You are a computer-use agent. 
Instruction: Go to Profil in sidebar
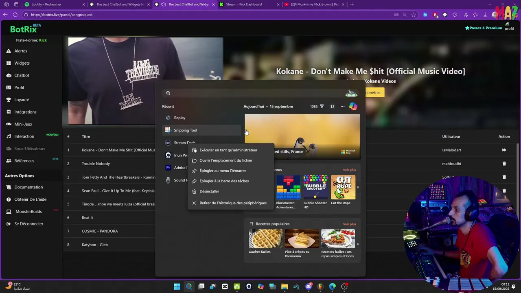point(19,87)
